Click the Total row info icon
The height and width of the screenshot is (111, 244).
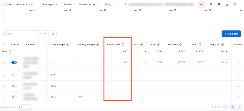pos(10,52)
